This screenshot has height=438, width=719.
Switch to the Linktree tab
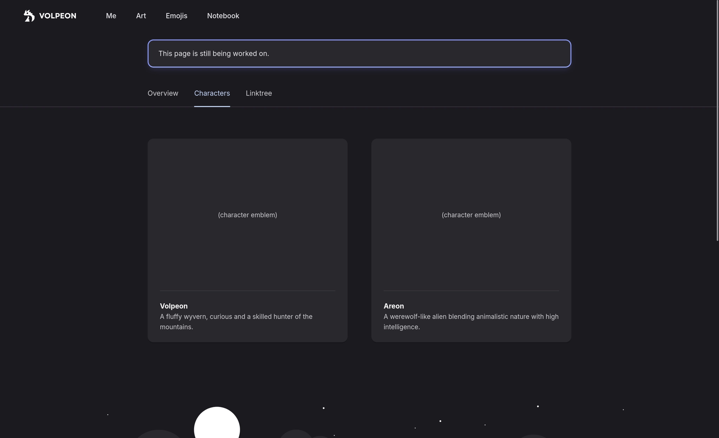(x=259, y=93)
